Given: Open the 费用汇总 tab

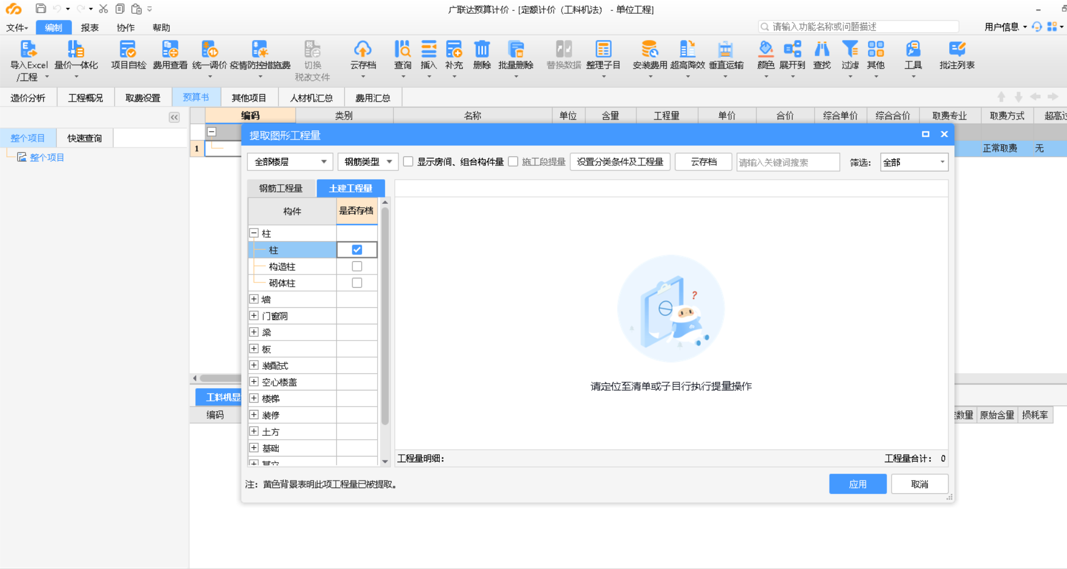Looking at the screenshot, I should point(373,98).
